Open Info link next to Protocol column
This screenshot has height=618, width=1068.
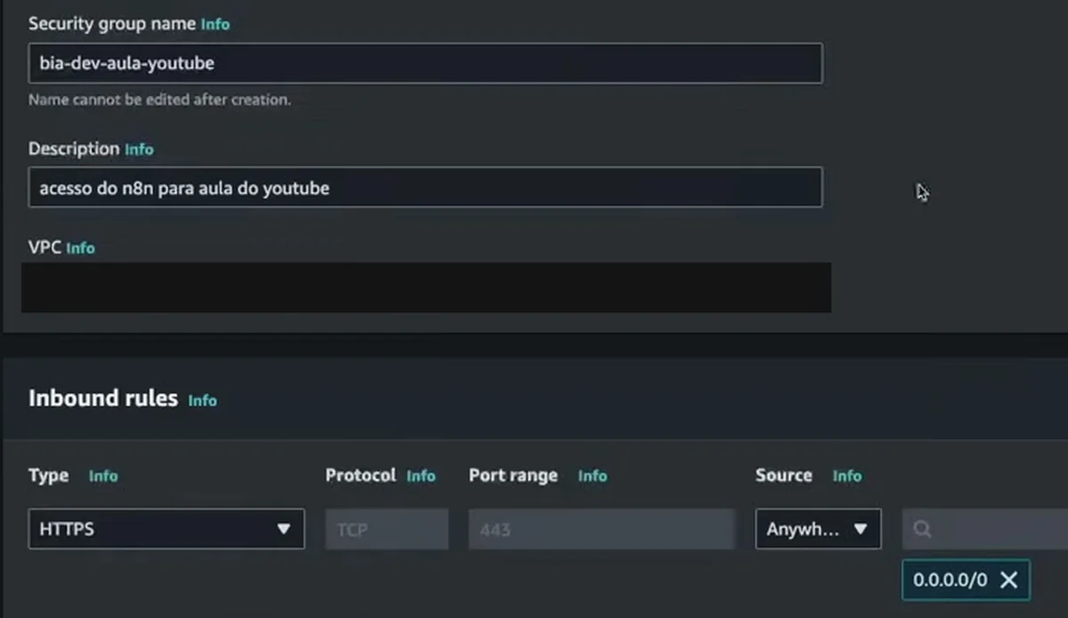click(421, 476)
